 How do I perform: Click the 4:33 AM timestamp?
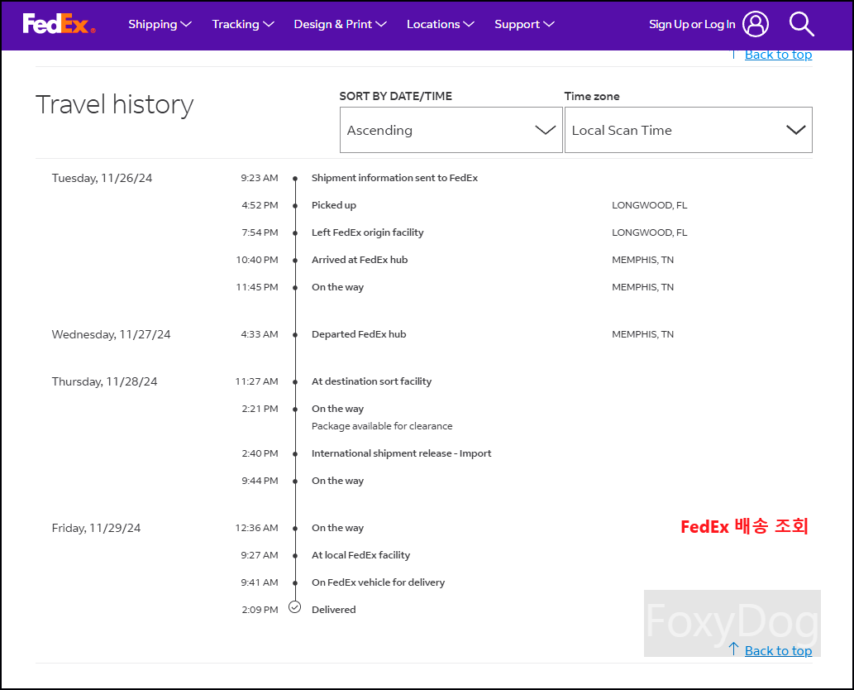tap(260, 334)
